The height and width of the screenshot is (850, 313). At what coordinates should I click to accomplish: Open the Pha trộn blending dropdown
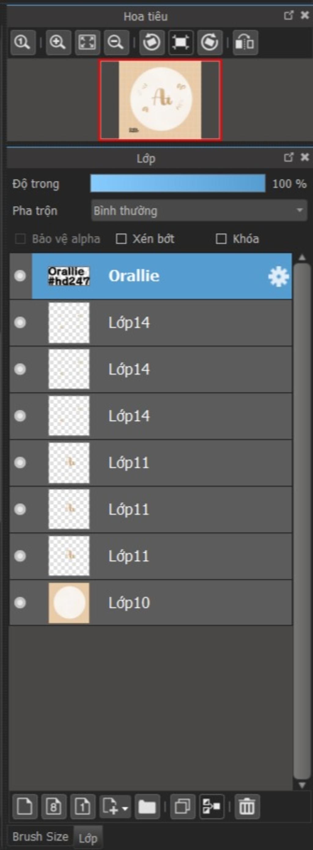(x=199, y=211)
